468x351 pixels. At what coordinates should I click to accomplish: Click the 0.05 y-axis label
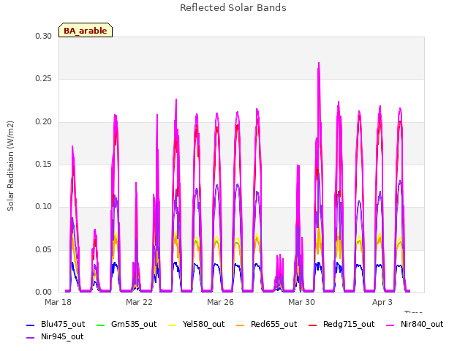point(44,249)
